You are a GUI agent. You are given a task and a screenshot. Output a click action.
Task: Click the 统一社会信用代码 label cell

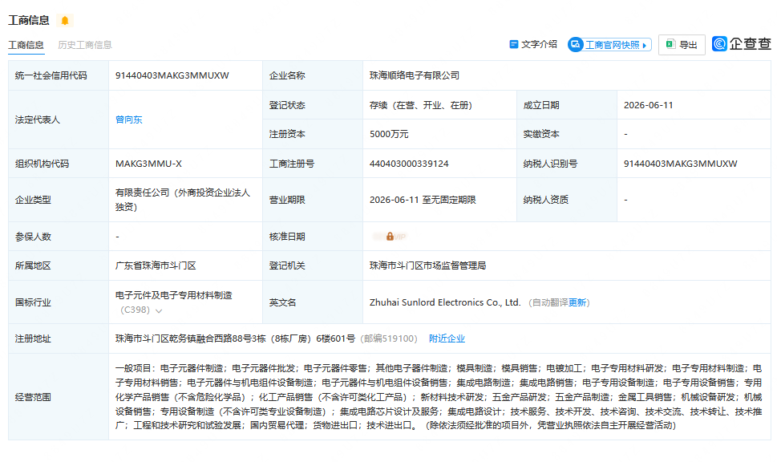[x=59, y=75]
